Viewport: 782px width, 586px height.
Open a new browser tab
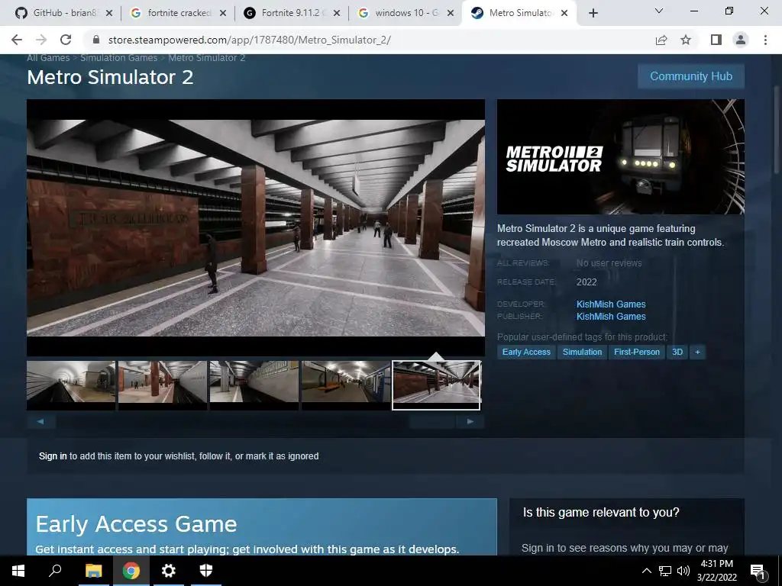point(593,14)
